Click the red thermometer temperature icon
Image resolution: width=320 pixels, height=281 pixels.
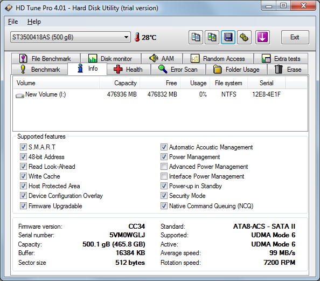[x=137, y=37]
